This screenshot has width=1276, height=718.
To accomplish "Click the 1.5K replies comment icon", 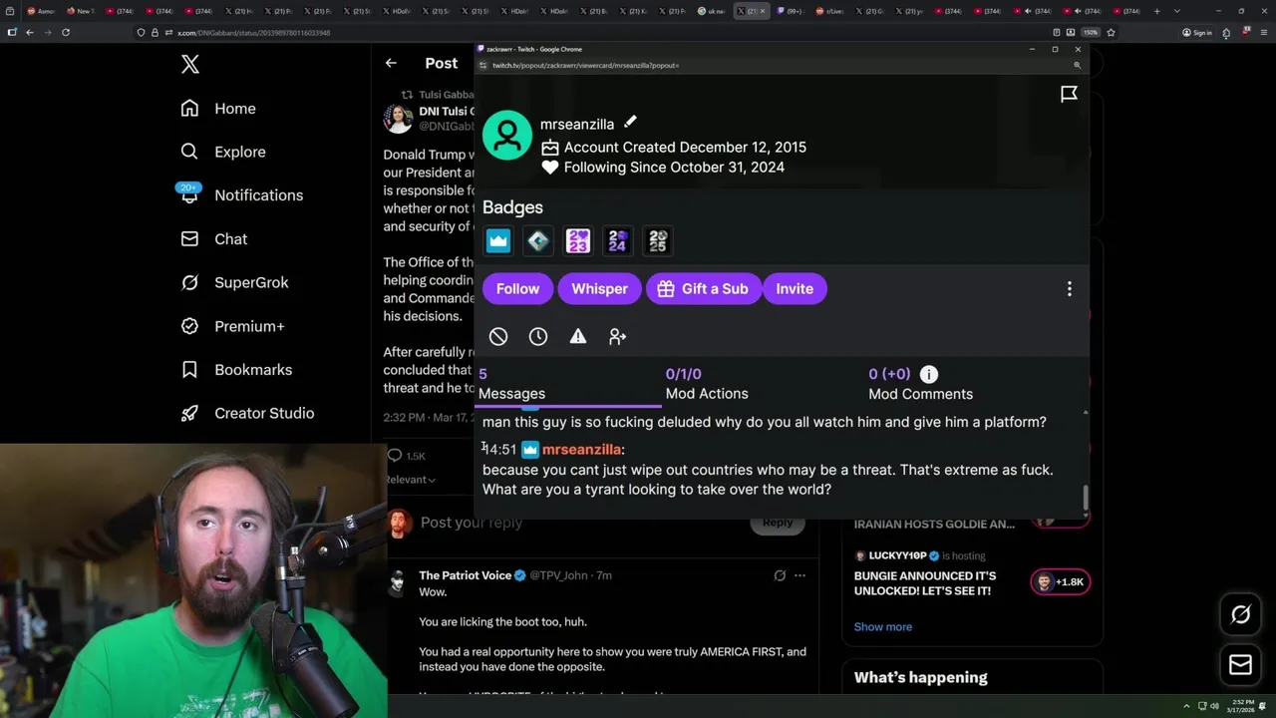I will [x=395, y=456].
